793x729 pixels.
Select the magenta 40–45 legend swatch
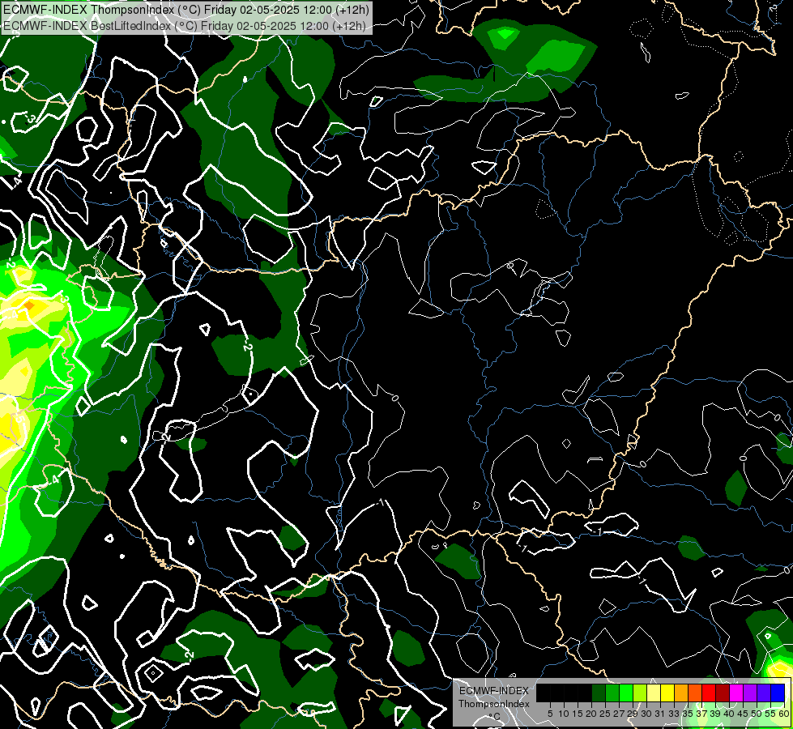(x=736, y=693)
